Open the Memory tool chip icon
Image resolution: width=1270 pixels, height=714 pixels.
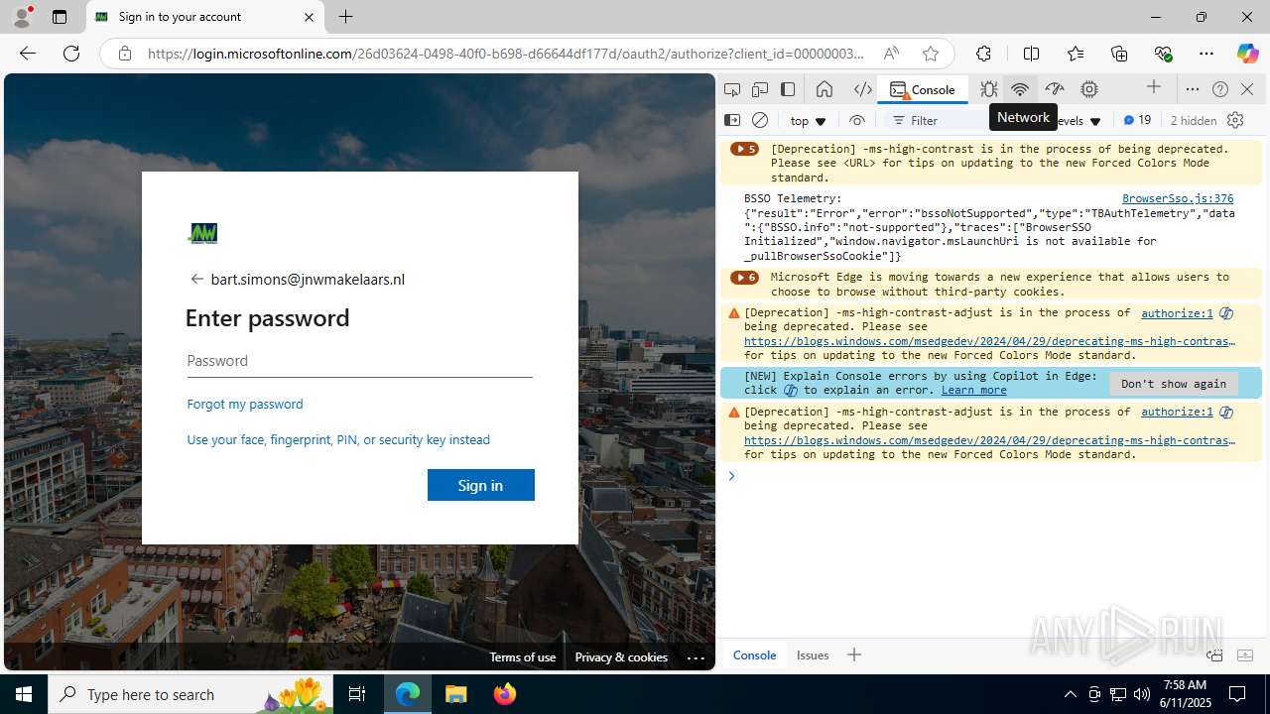(1089, 89)
